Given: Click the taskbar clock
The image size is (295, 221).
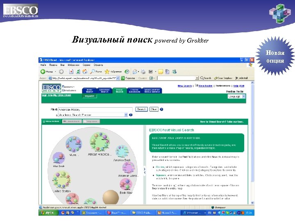Looking at the screenshot, I should click(249, 213).
